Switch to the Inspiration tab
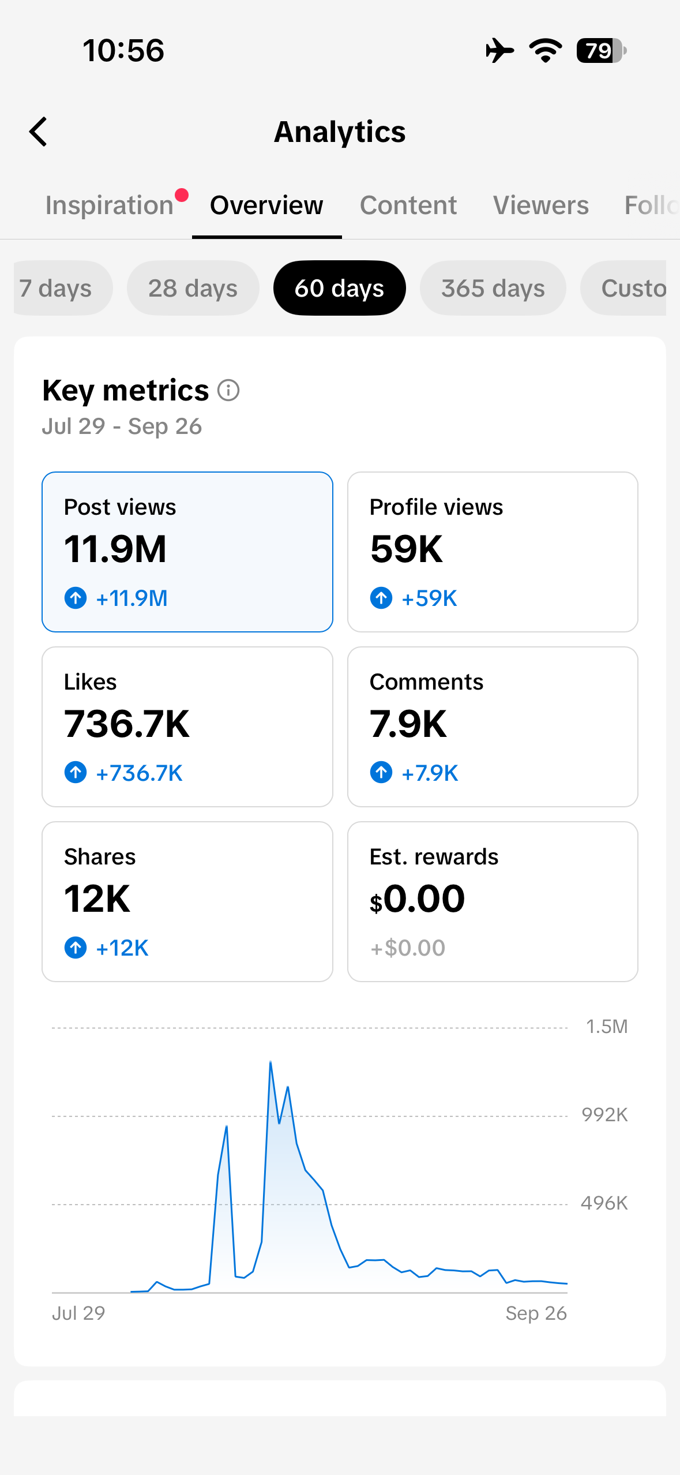This screenshot has width=680, height=1475. point(110,205)
